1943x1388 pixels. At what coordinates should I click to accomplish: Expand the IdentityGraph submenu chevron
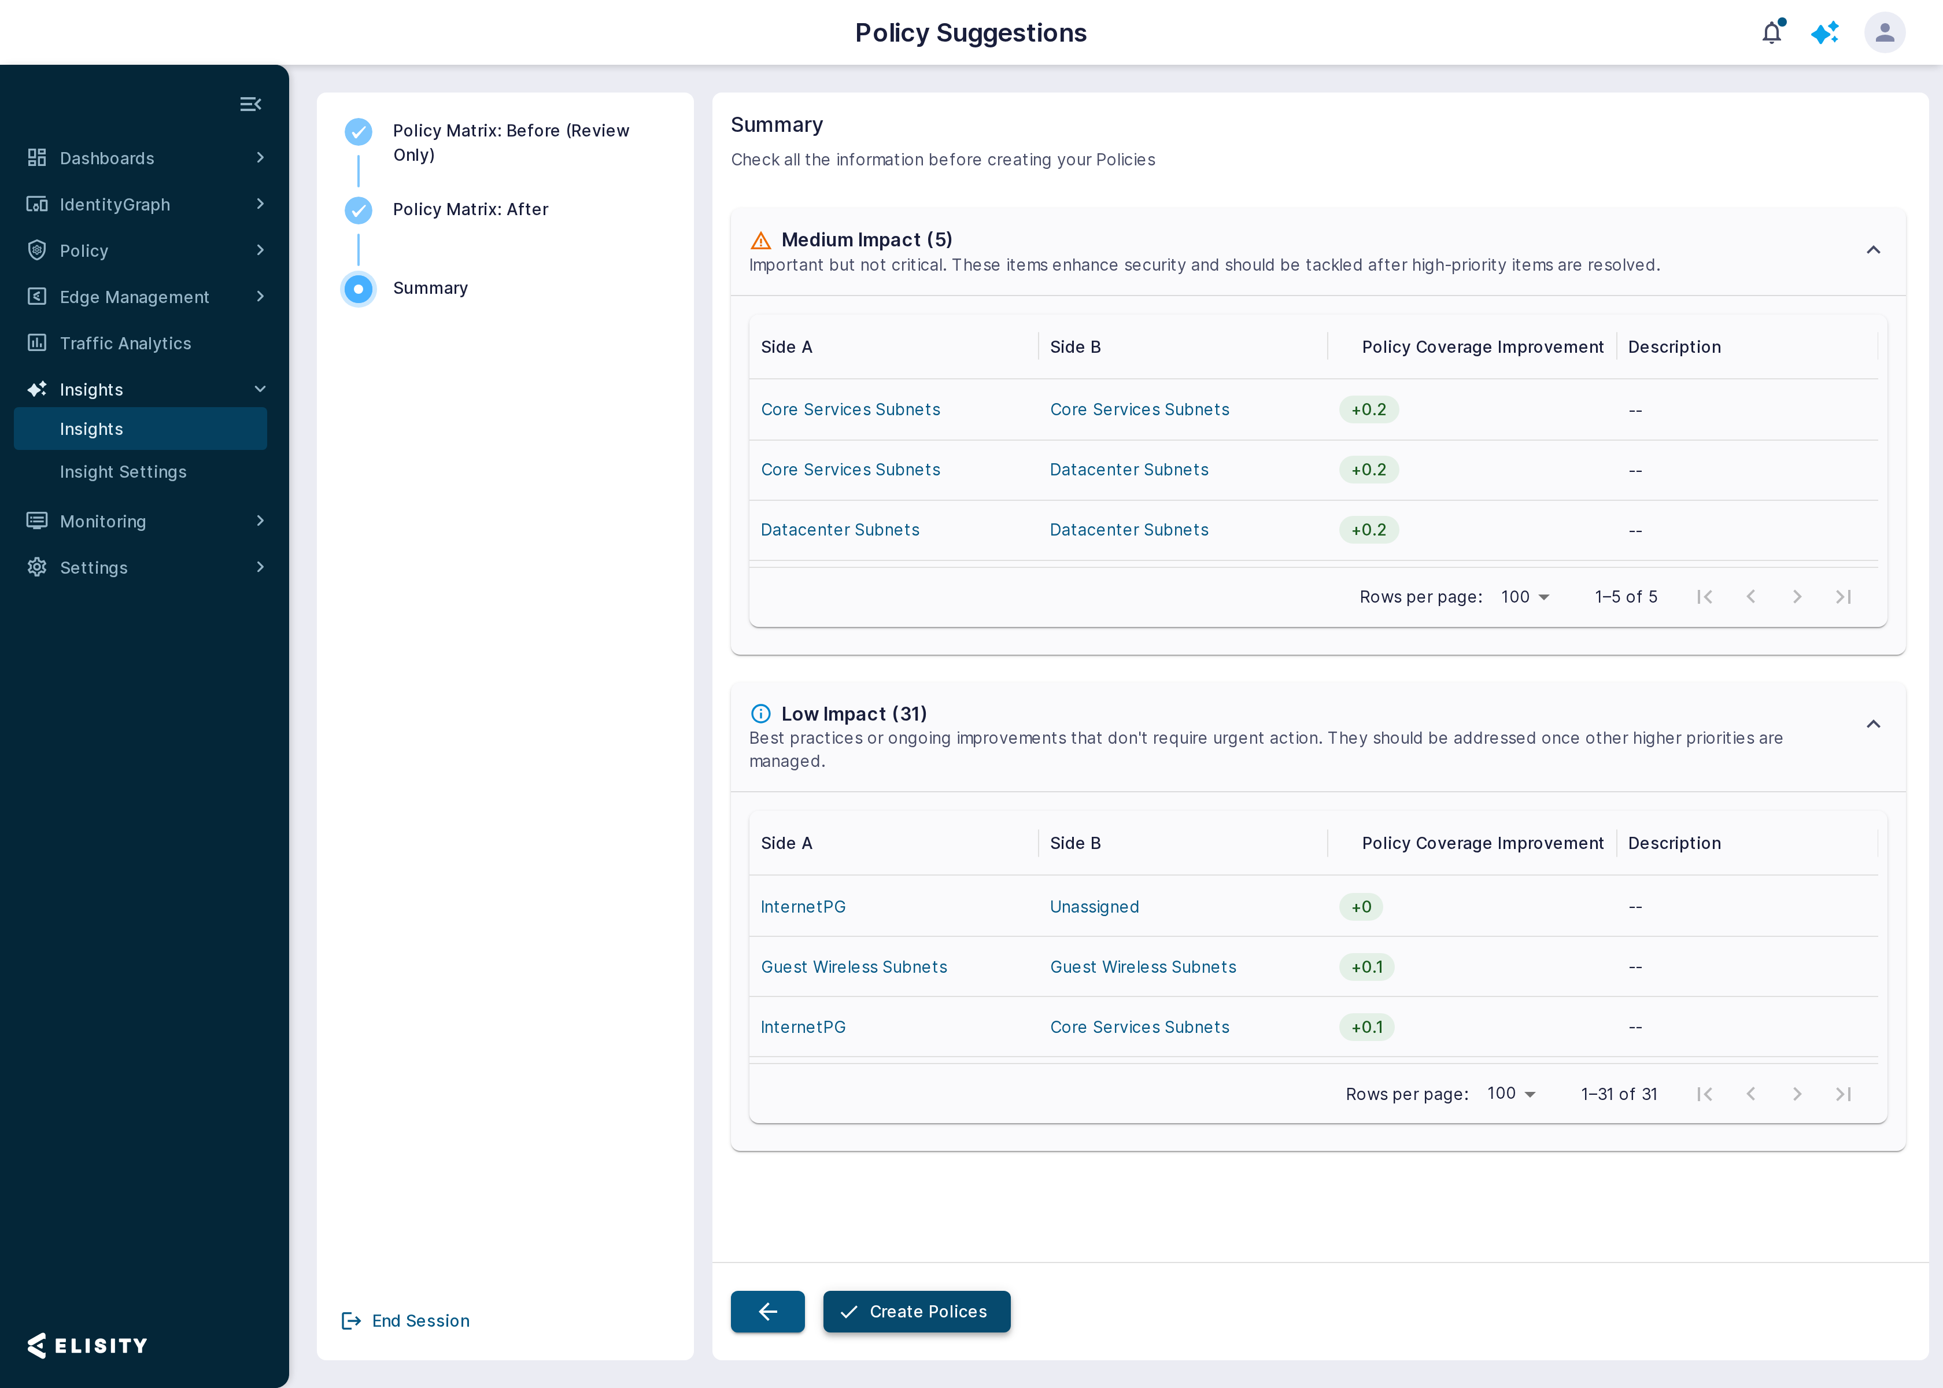tap(260, 204)
